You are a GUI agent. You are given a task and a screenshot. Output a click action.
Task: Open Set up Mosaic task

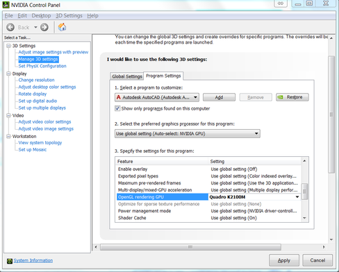pos(33,150)
